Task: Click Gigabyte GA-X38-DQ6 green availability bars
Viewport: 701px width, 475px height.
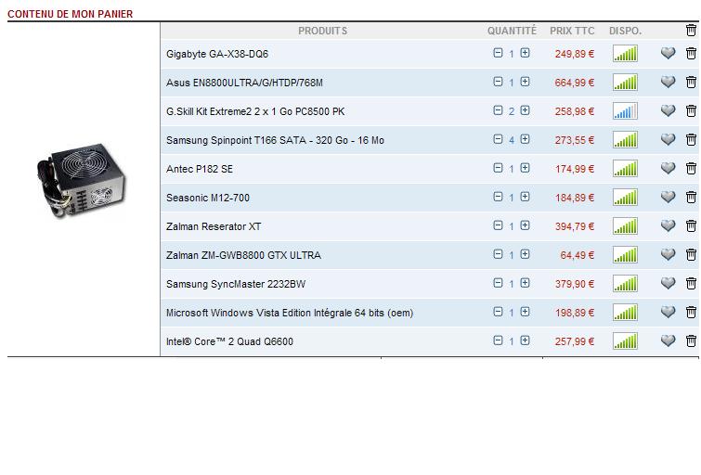Action: point(625,54)
